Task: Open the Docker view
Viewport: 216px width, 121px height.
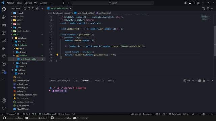Action: click(4, 48)
